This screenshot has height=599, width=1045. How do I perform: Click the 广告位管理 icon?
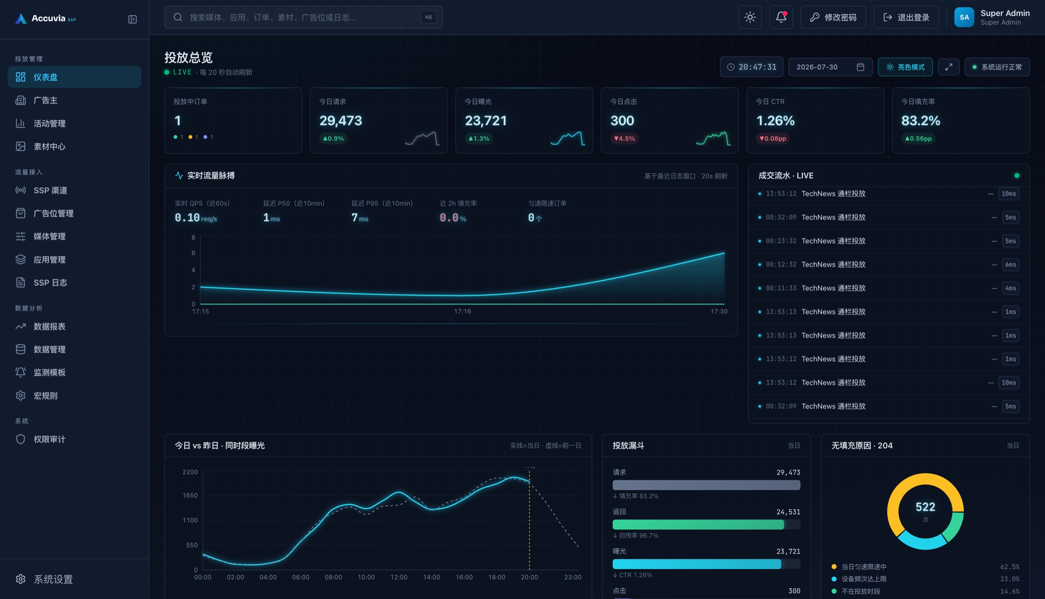click(x=20, y=213)
